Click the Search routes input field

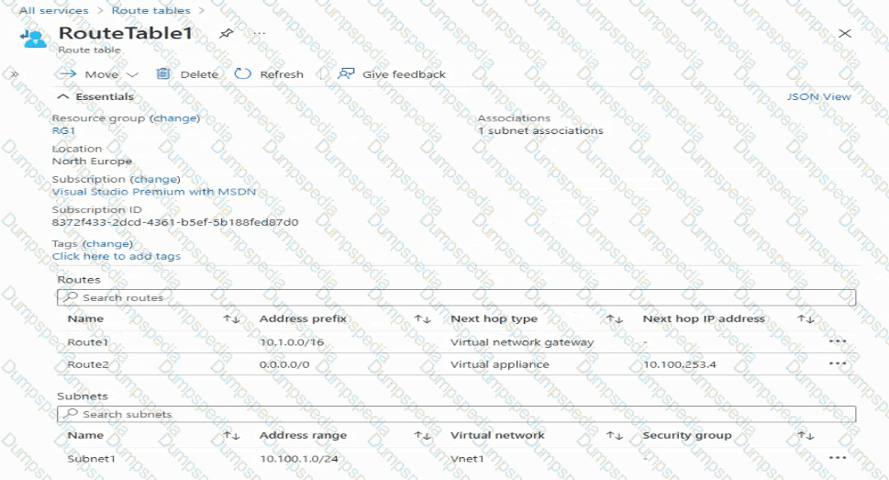click(456, 297)
